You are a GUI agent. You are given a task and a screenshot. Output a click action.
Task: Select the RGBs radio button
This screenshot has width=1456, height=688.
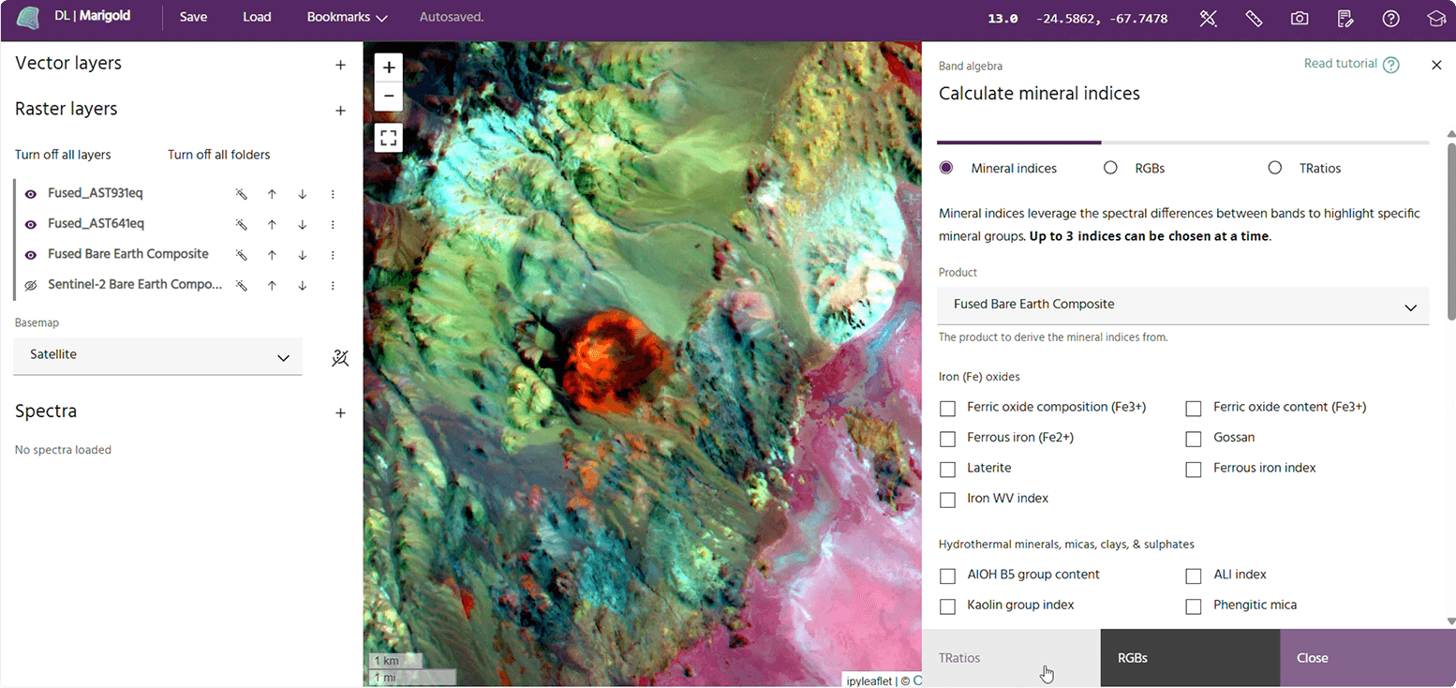point(1110,167)
